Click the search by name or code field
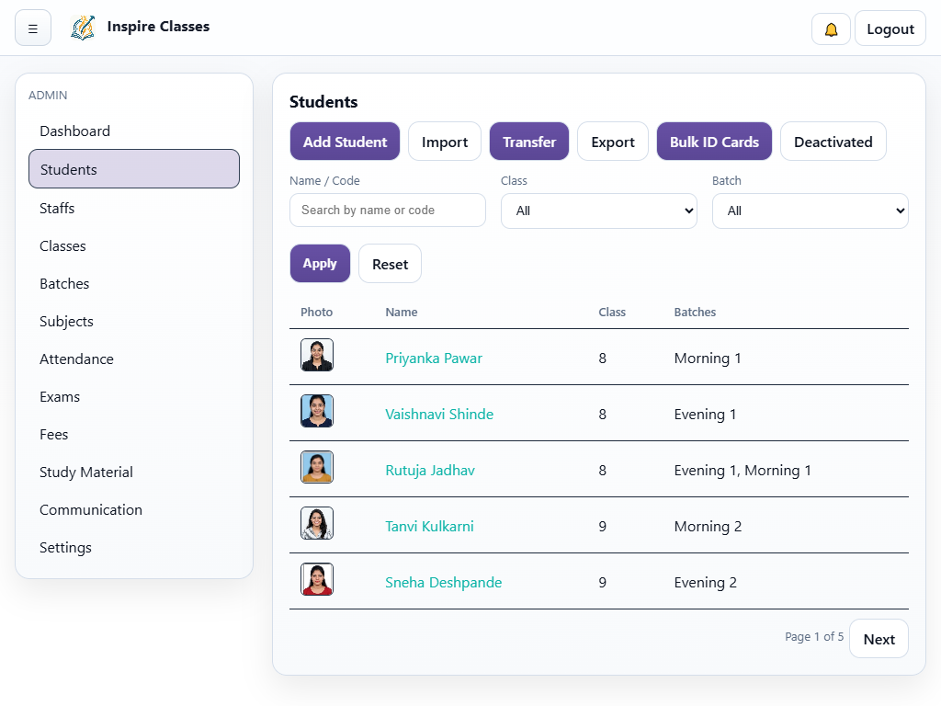 (x=387, y=211)
